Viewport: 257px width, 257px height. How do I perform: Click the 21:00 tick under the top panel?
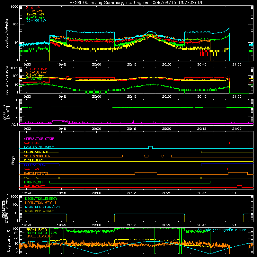coord(237,65)
